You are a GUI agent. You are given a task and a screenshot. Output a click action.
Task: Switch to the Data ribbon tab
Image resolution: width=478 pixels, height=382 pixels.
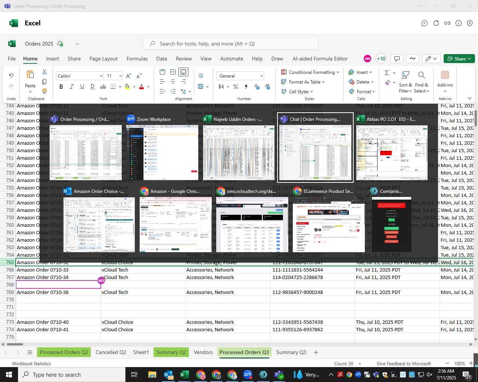click(162, 59)
